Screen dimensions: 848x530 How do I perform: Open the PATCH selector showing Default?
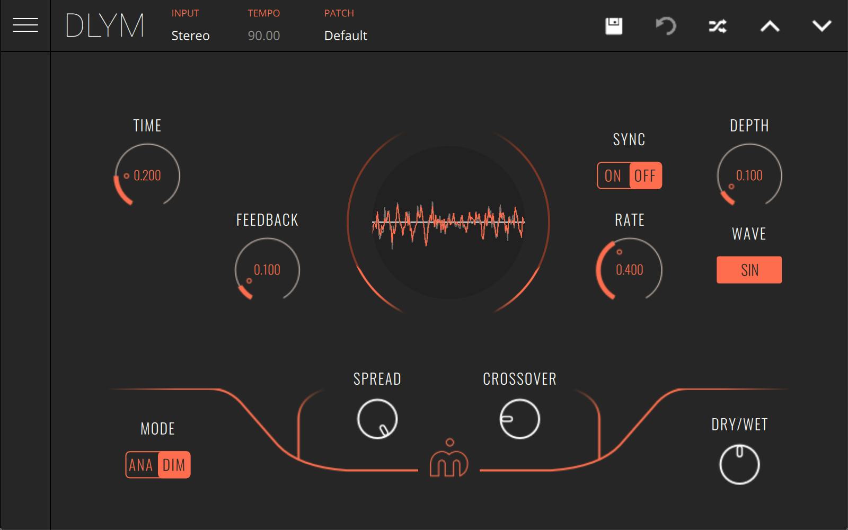(345, 36)
